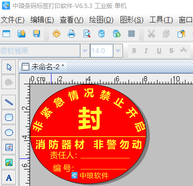Open database settings via the cylinder icon

(x=101, y=34)
